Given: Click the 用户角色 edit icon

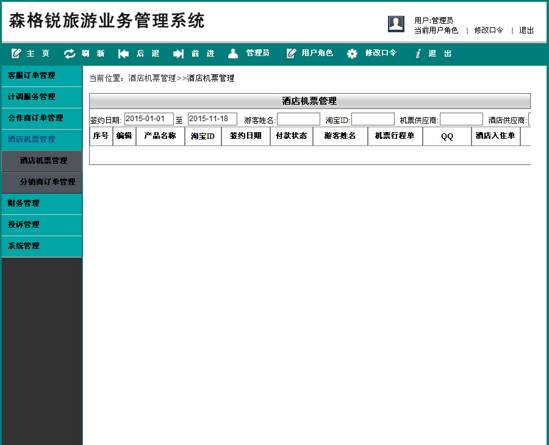Looking at the screenshot, I should pos(292,54).
